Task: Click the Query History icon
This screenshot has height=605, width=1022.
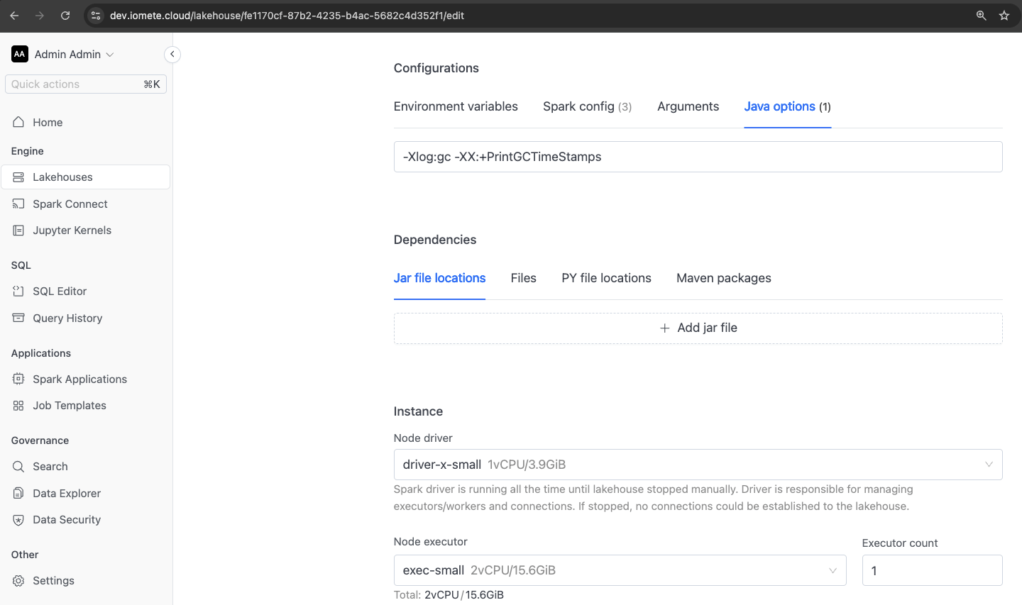Action: [18, 318]
